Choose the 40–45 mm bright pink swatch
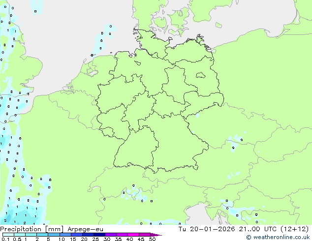 pos(133,235)
